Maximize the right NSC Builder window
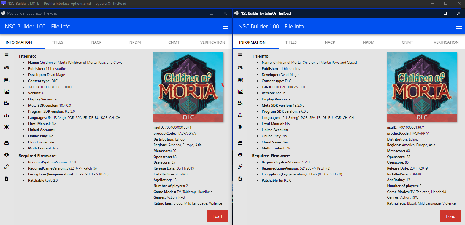The width and height of the screenshot is (465, 225). 445,13
